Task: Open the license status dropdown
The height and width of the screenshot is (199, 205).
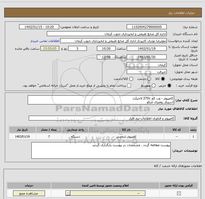Action: click(105, 193)
